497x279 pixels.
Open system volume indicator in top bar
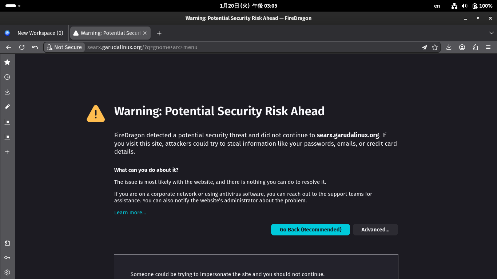pyautogui.click(x=464, y=6)
